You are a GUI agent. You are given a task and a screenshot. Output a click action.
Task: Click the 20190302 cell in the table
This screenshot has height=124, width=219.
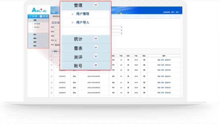coord(62,88)
